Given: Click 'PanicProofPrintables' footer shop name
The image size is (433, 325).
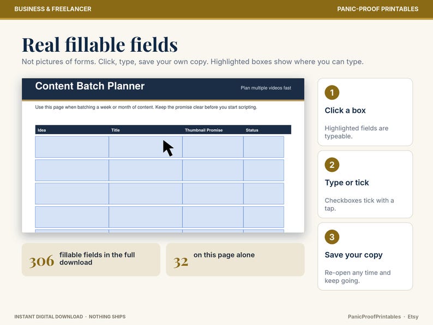Looking at the screenshot, I should pos(374,317).
